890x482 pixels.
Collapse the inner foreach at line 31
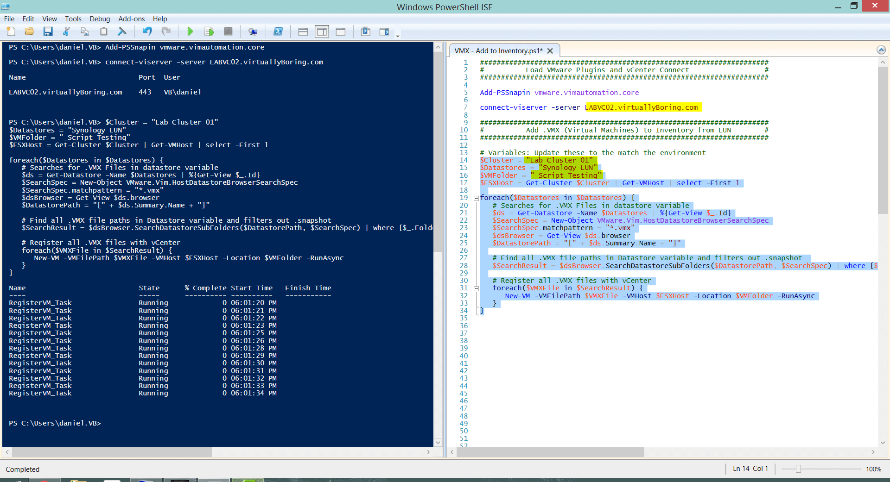tap(476, 288)
